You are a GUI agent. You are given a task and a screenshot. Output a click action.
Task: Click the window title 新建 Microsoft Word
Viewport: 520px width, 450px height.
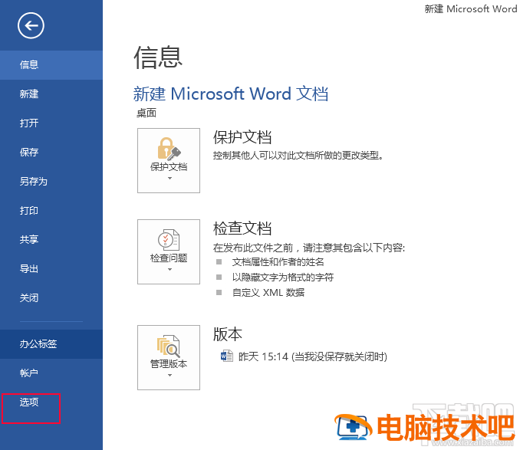coord(471,8)
